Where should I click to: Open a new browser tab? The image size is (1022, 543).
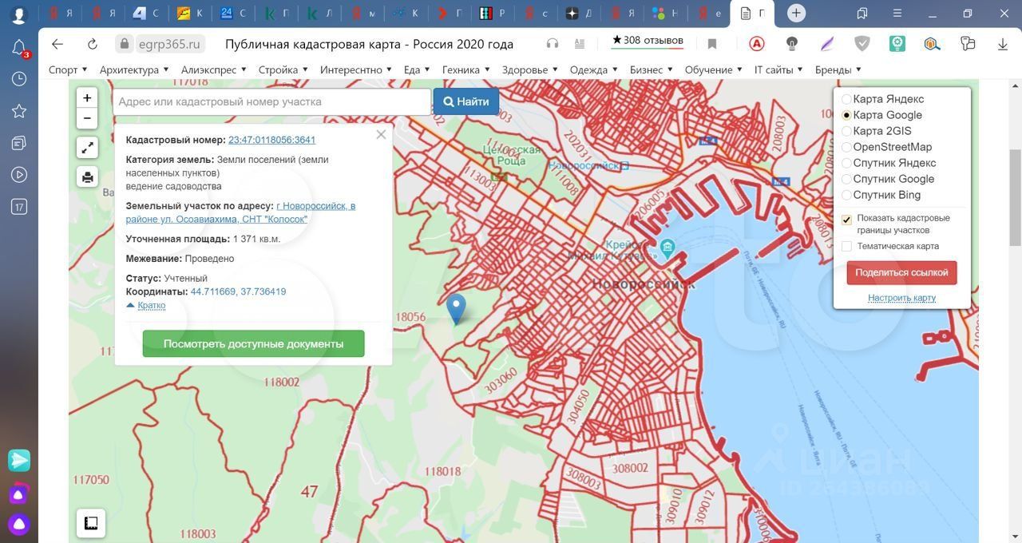796,13
